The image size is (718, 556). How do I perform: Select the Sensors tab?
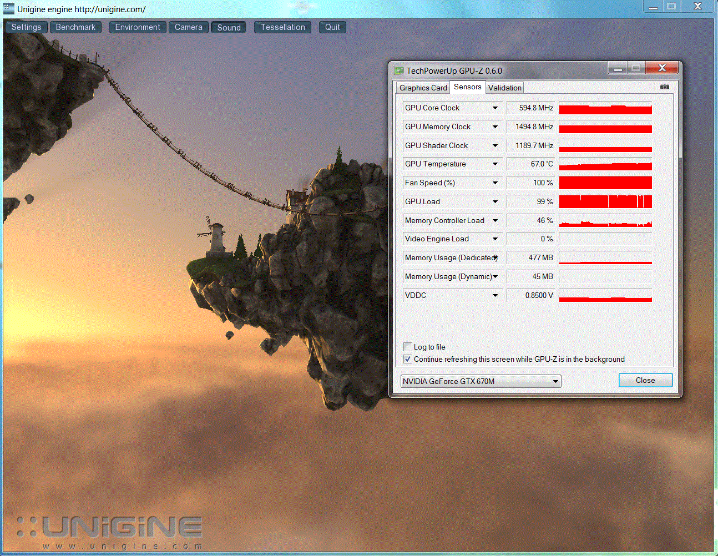click(x=467, y=87)
